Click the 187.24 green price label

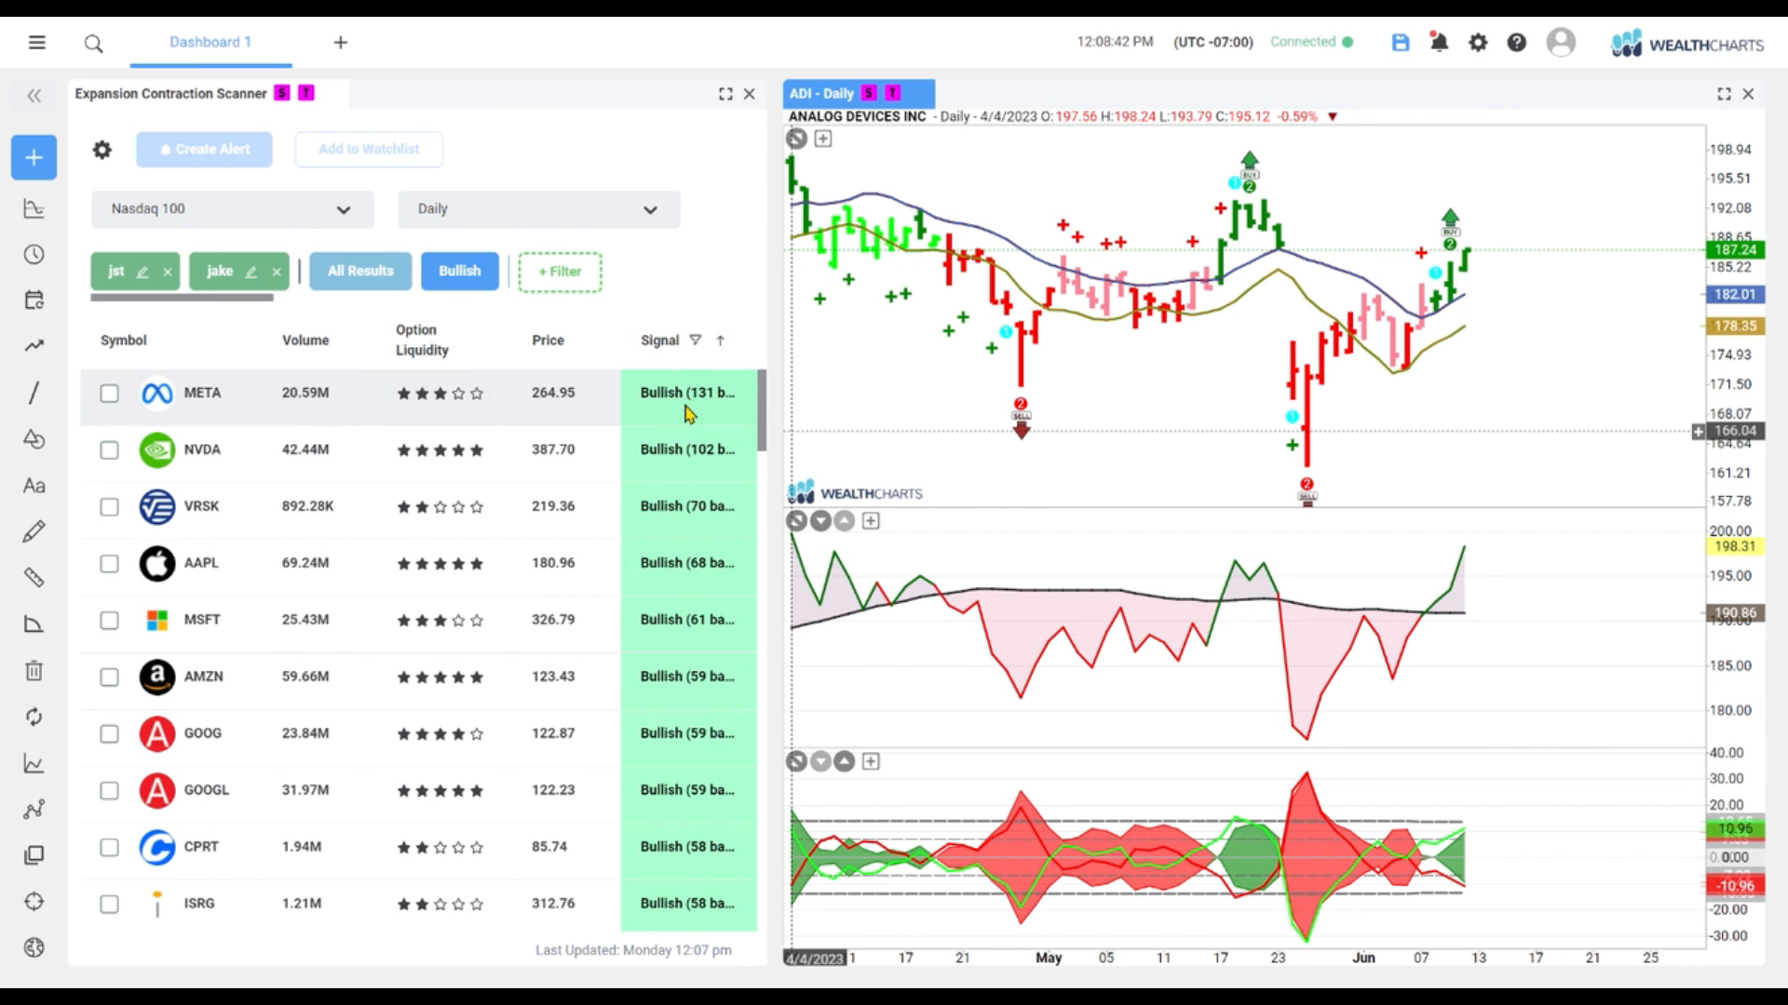(1735, 249)
